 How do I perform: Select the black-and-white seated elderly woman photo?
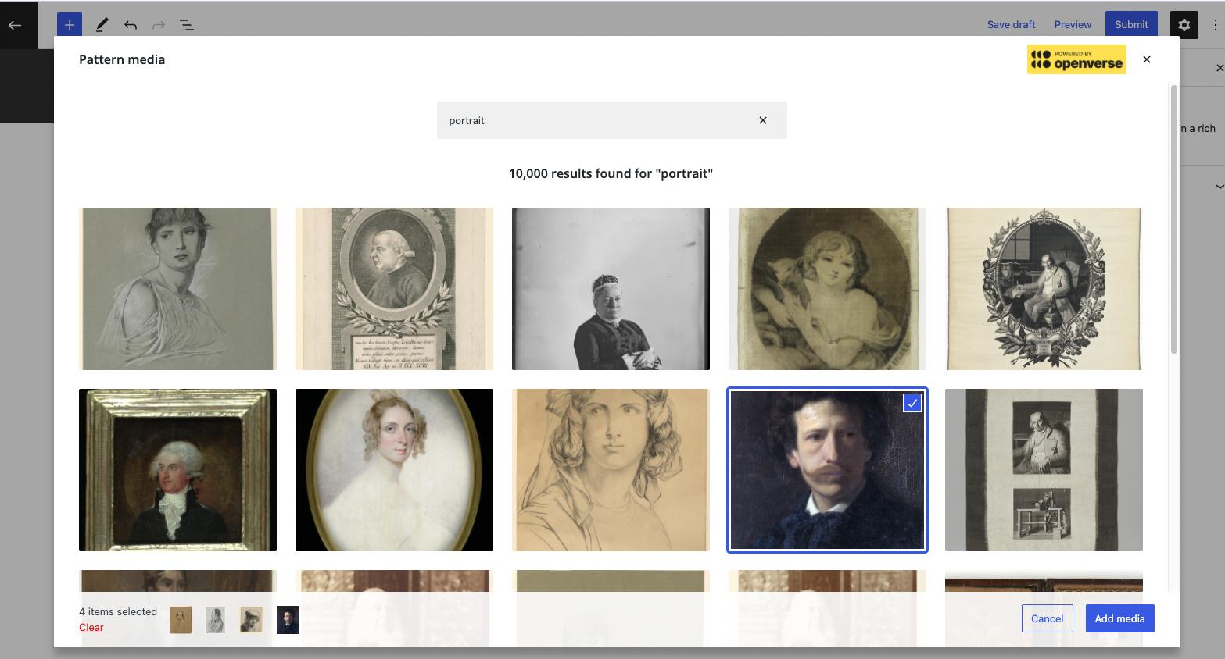611,289
